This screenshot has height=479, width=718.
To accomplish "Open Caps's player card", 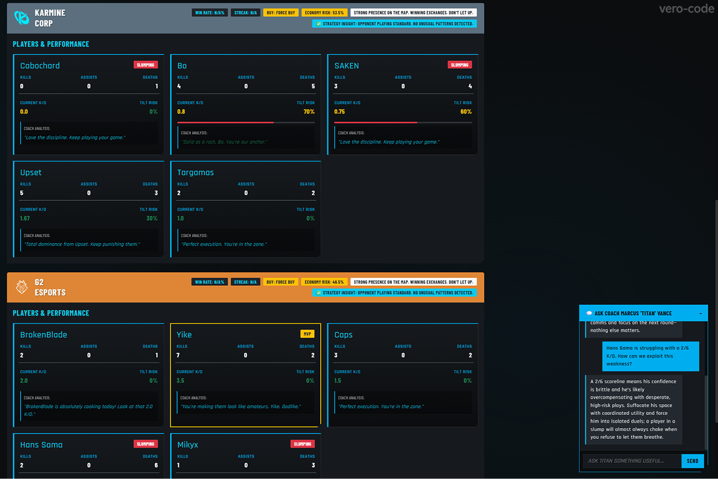I will coord(403,375).
